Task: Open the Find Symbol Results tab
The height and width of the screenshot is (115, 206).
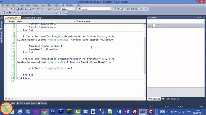Action: (26, 103)
